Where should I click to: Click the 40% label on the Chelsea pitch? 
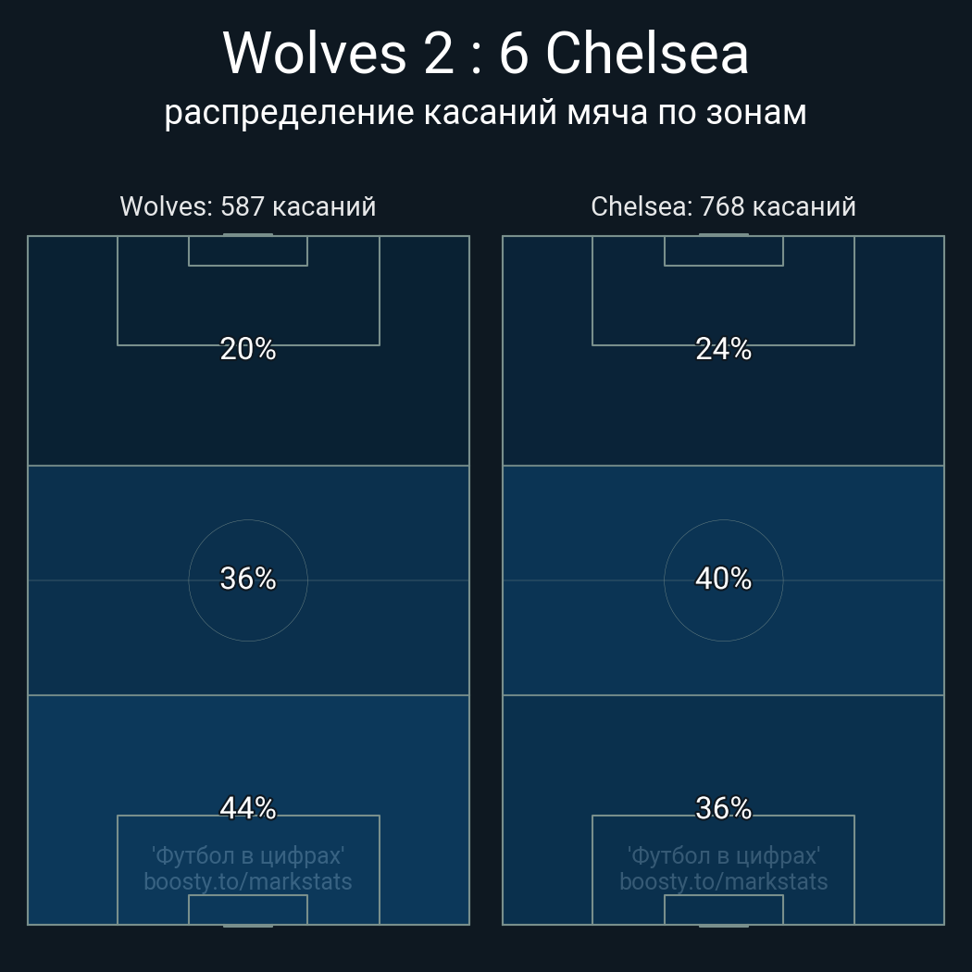(x=723, y=579)
